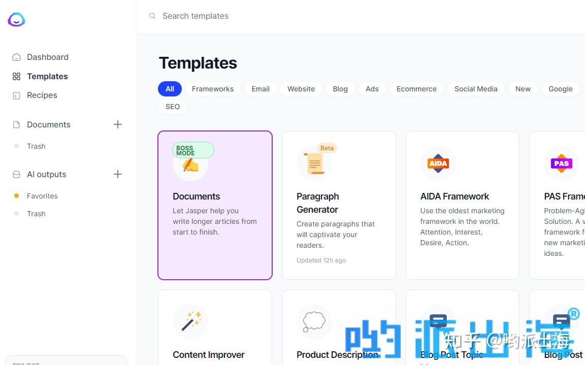
Task: Open Trash under Documents
Action: 36,146
